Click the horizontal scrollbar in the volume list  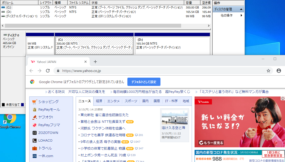93,26
